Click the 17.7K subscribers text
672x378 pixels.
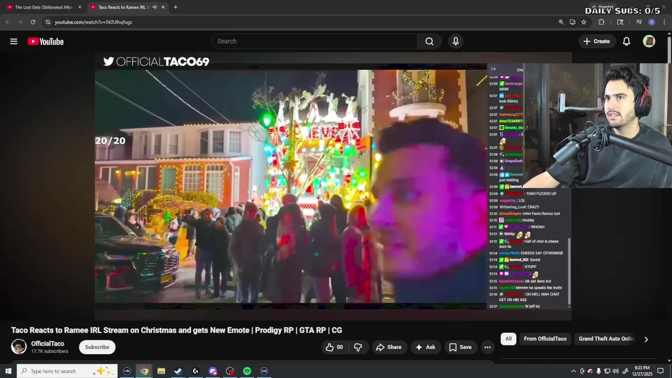[x=49, y=351]
